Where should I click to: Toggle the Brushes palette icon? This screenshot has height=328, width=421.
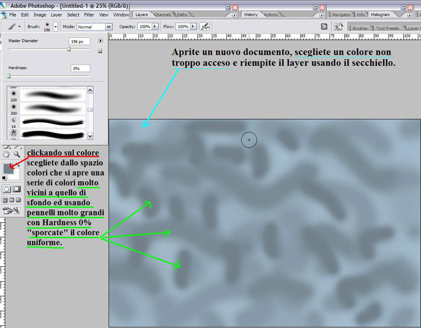tap(324, 26)
